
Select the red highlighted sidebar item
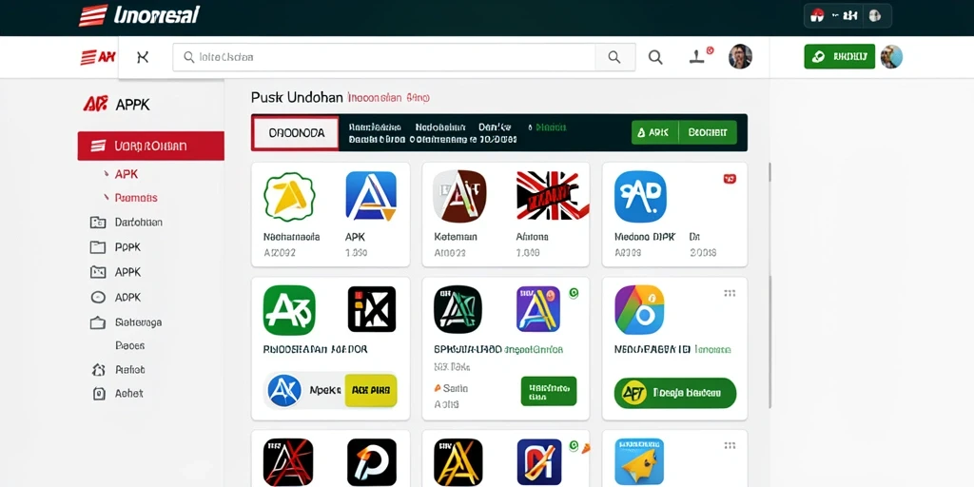coord(151,146)
